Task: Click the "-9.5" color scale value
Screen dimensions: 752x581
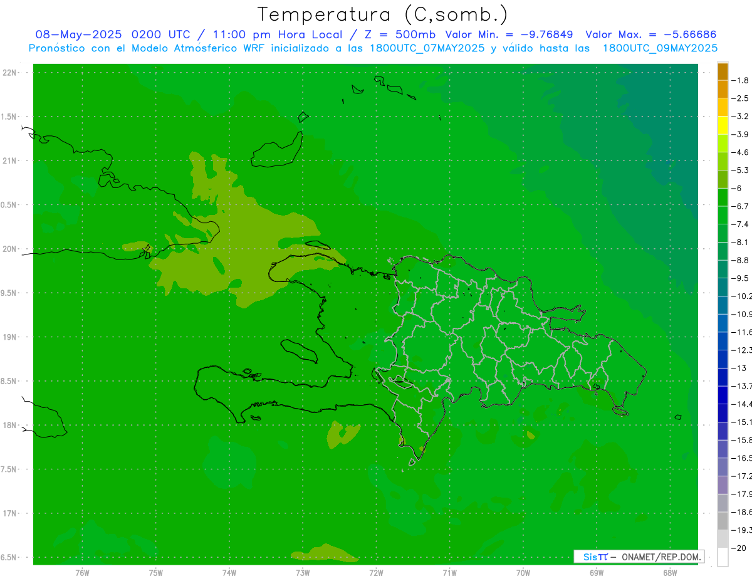Action: [x=741, y=278]
